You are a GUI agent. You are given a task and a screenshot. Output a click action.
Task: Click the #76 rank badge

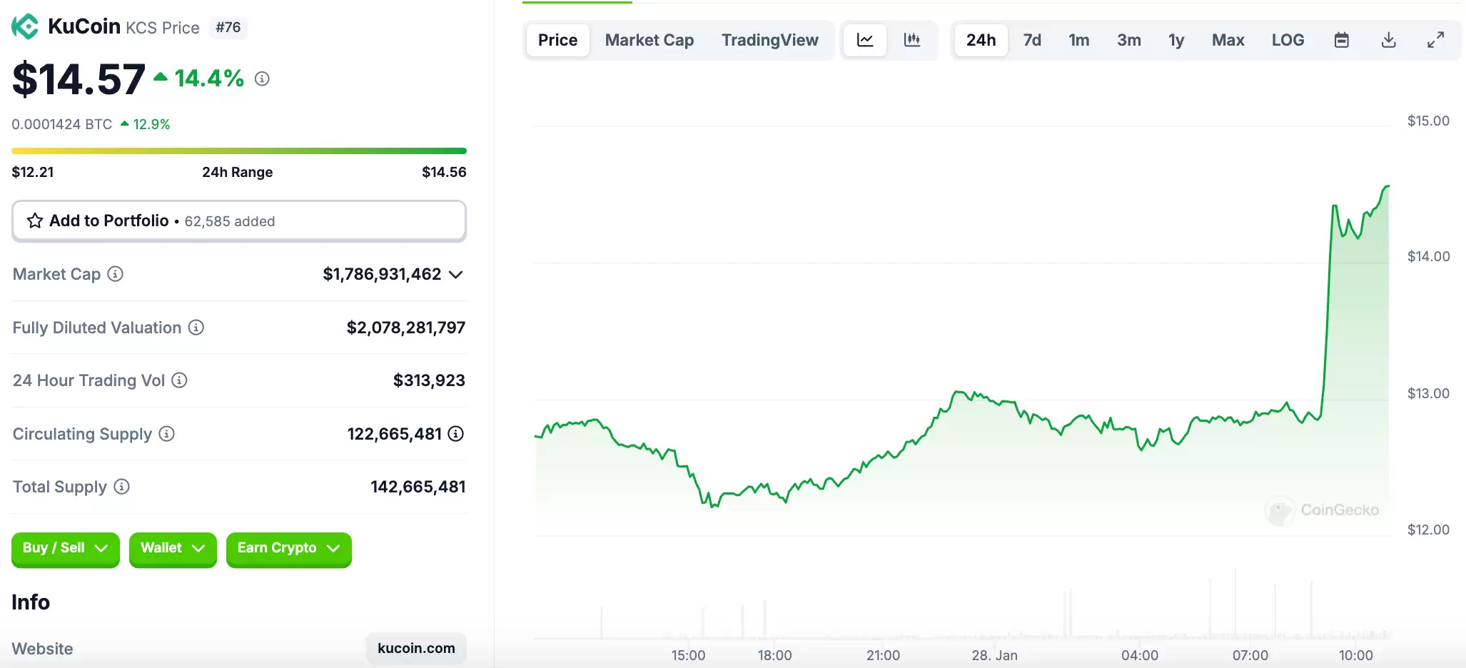tap(228, 27)
